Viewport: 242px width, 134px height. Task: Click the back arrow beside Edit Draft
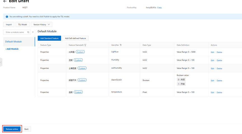tap(5, 1)
